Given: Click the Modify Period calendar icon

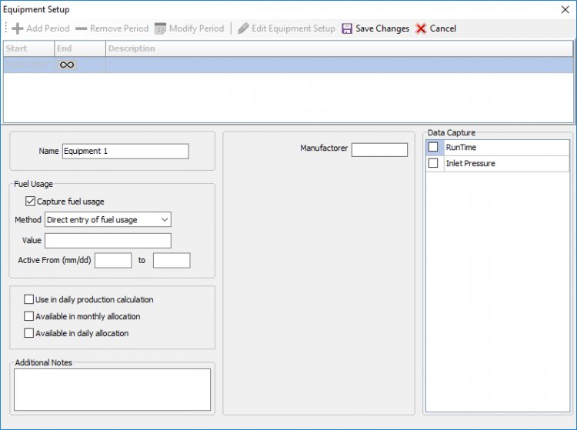Looking at the screenshot, I should (x=160, y=28).
